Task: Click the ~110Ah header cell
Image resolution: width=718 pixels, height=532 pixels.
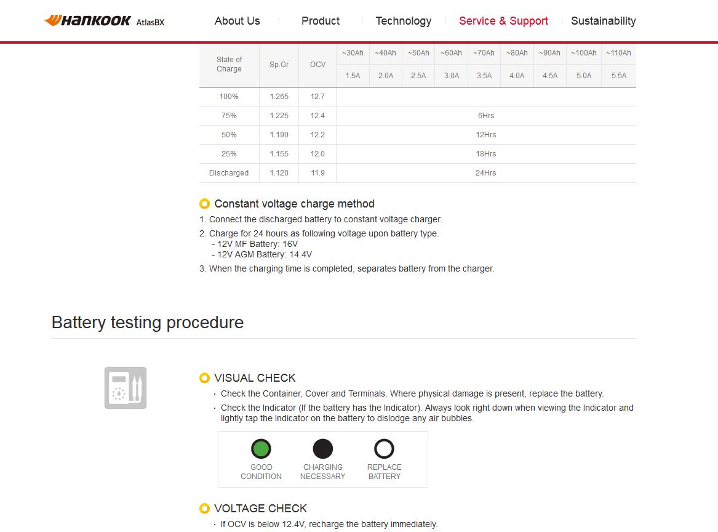Action: tap(618, 53)
